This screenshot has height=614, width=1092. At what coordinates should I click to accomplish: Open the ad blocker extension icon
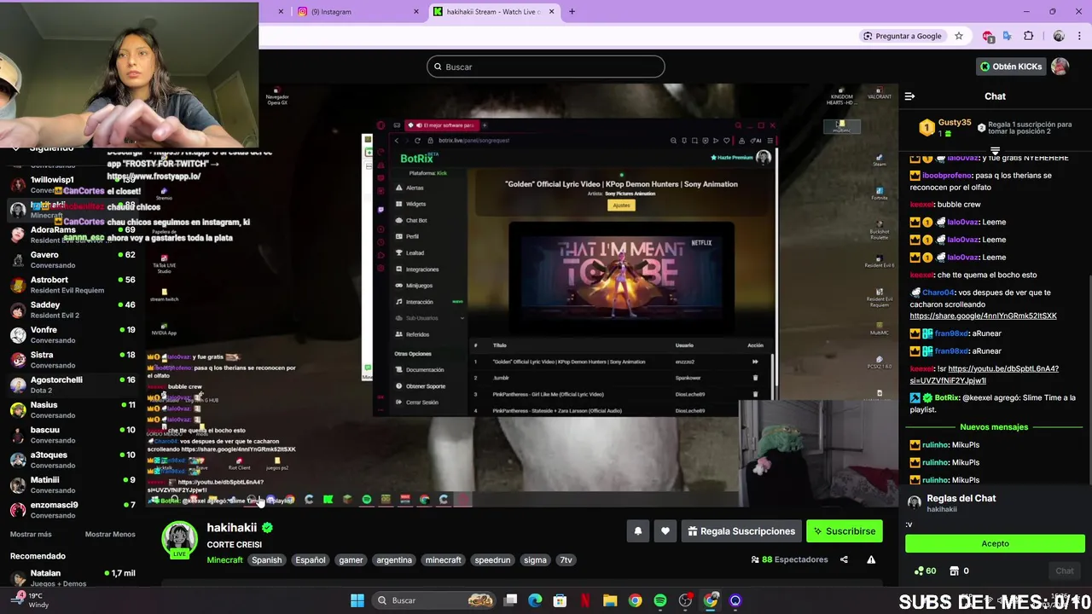988,36
